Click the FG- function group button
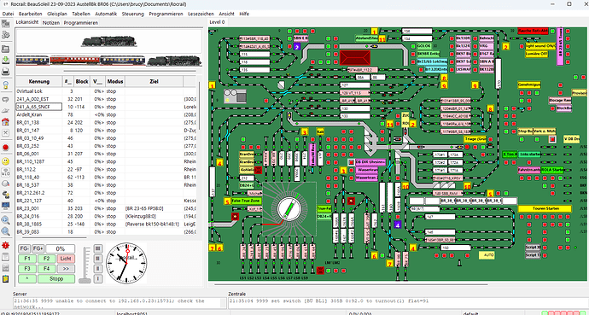Screen dimensions: 589x315 click(x=25, y=248)
